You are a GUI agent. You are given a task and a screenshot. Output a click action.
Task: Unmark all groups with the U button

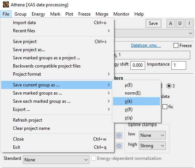(180, 23)
